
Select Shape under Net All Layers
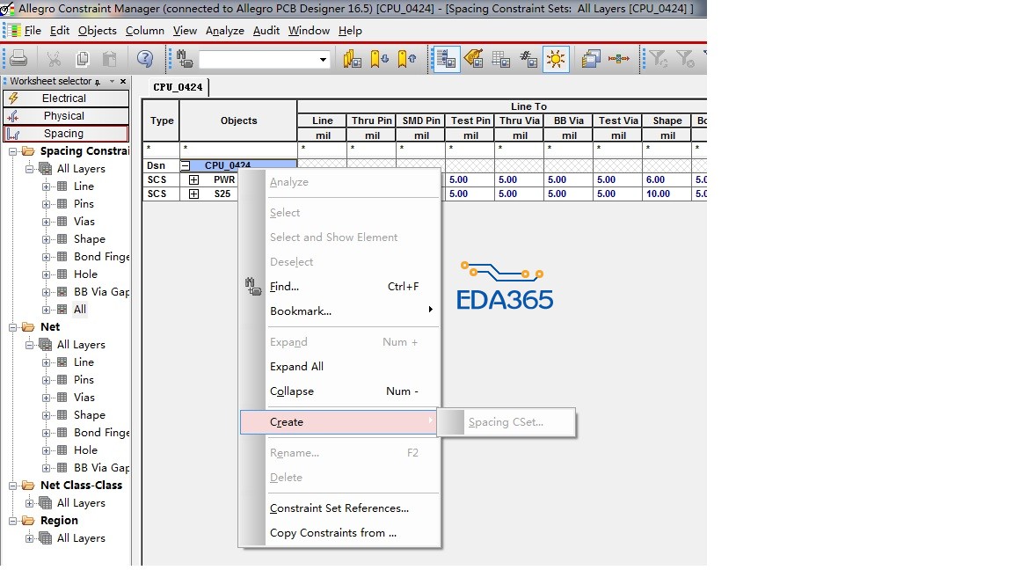(89, 415)
